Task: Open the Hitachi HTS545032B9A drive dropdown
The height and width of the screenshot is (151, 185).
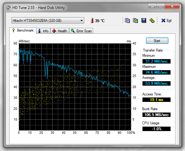Action: click(48, 21)
